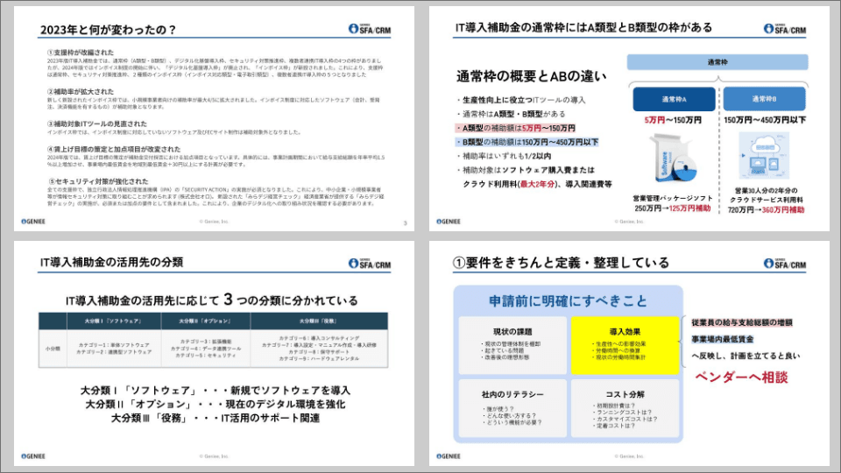Click the software package box image under 通常枠A
Viewport: 841px width, 473px height.
point(664,161)
